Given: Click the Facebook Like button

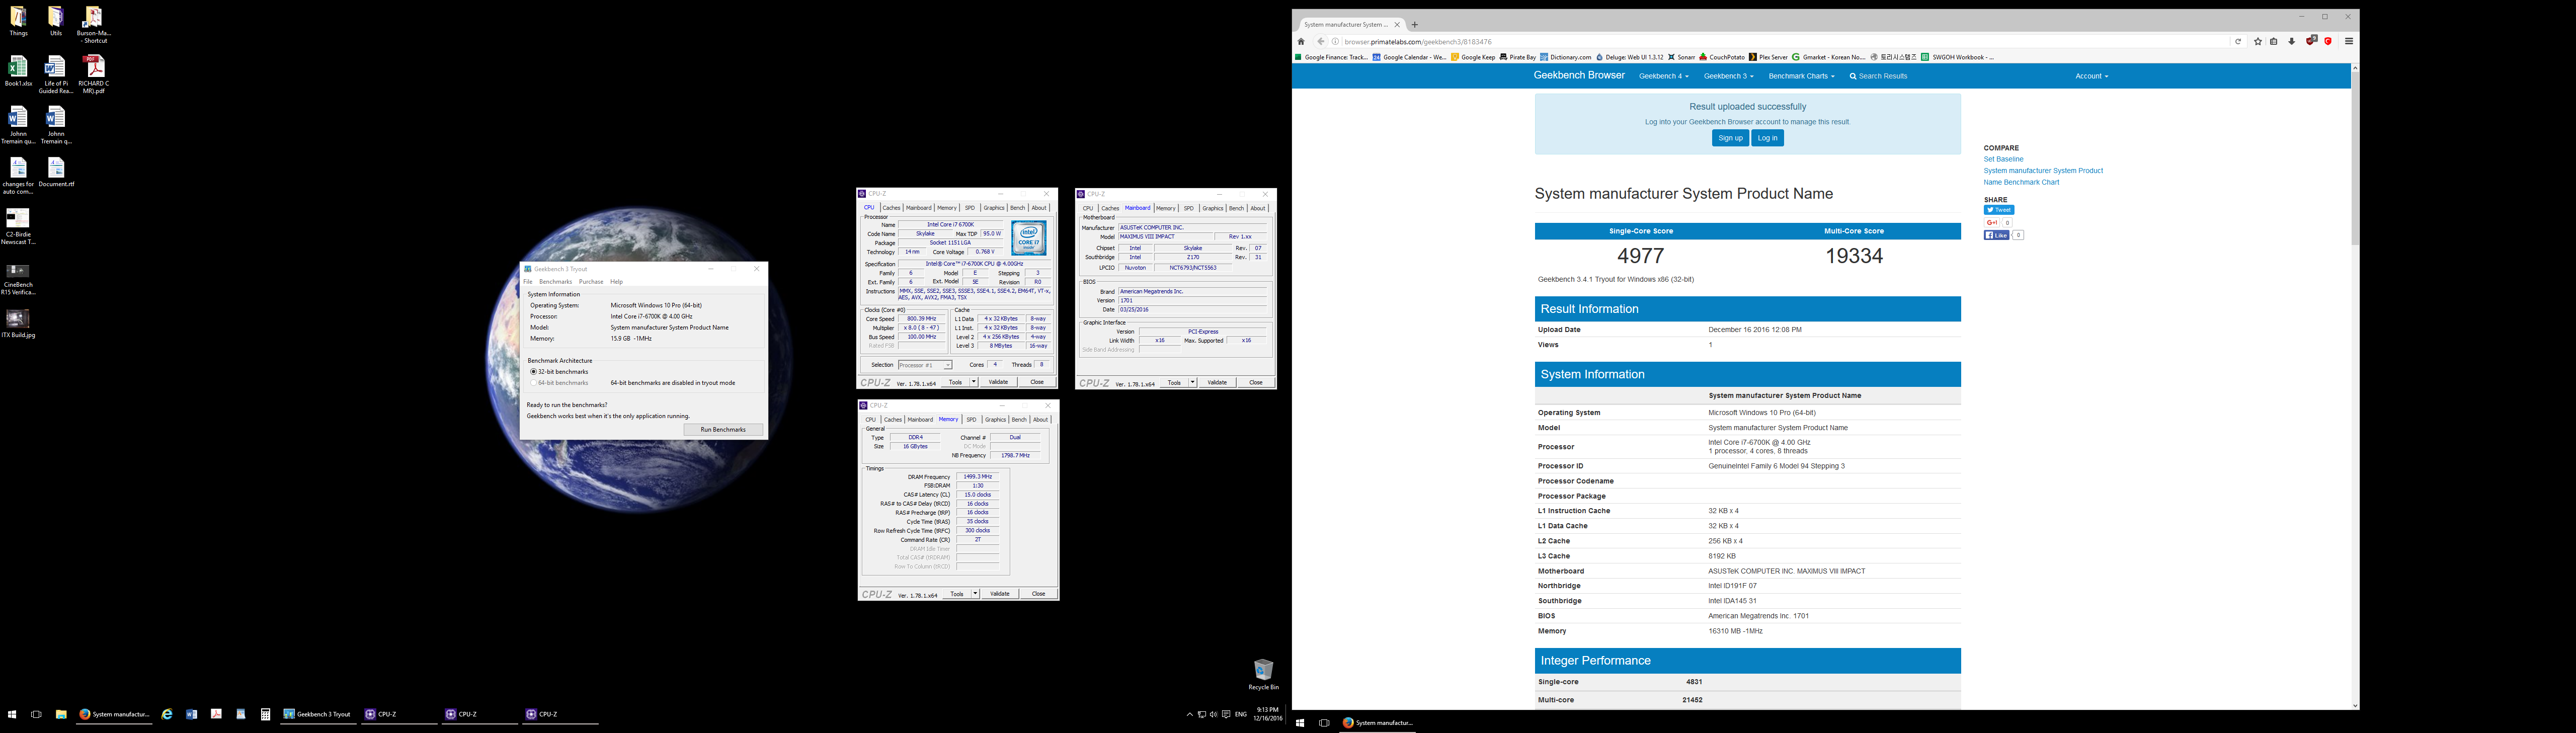Looking at the screenshot, I should (x=1996, y=235).
